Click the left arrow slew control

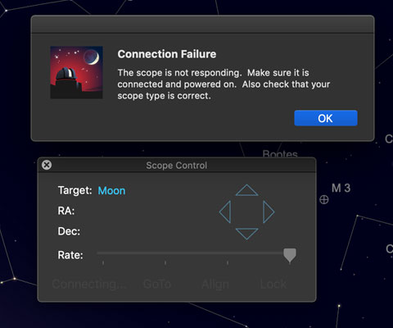coord(225,212)
